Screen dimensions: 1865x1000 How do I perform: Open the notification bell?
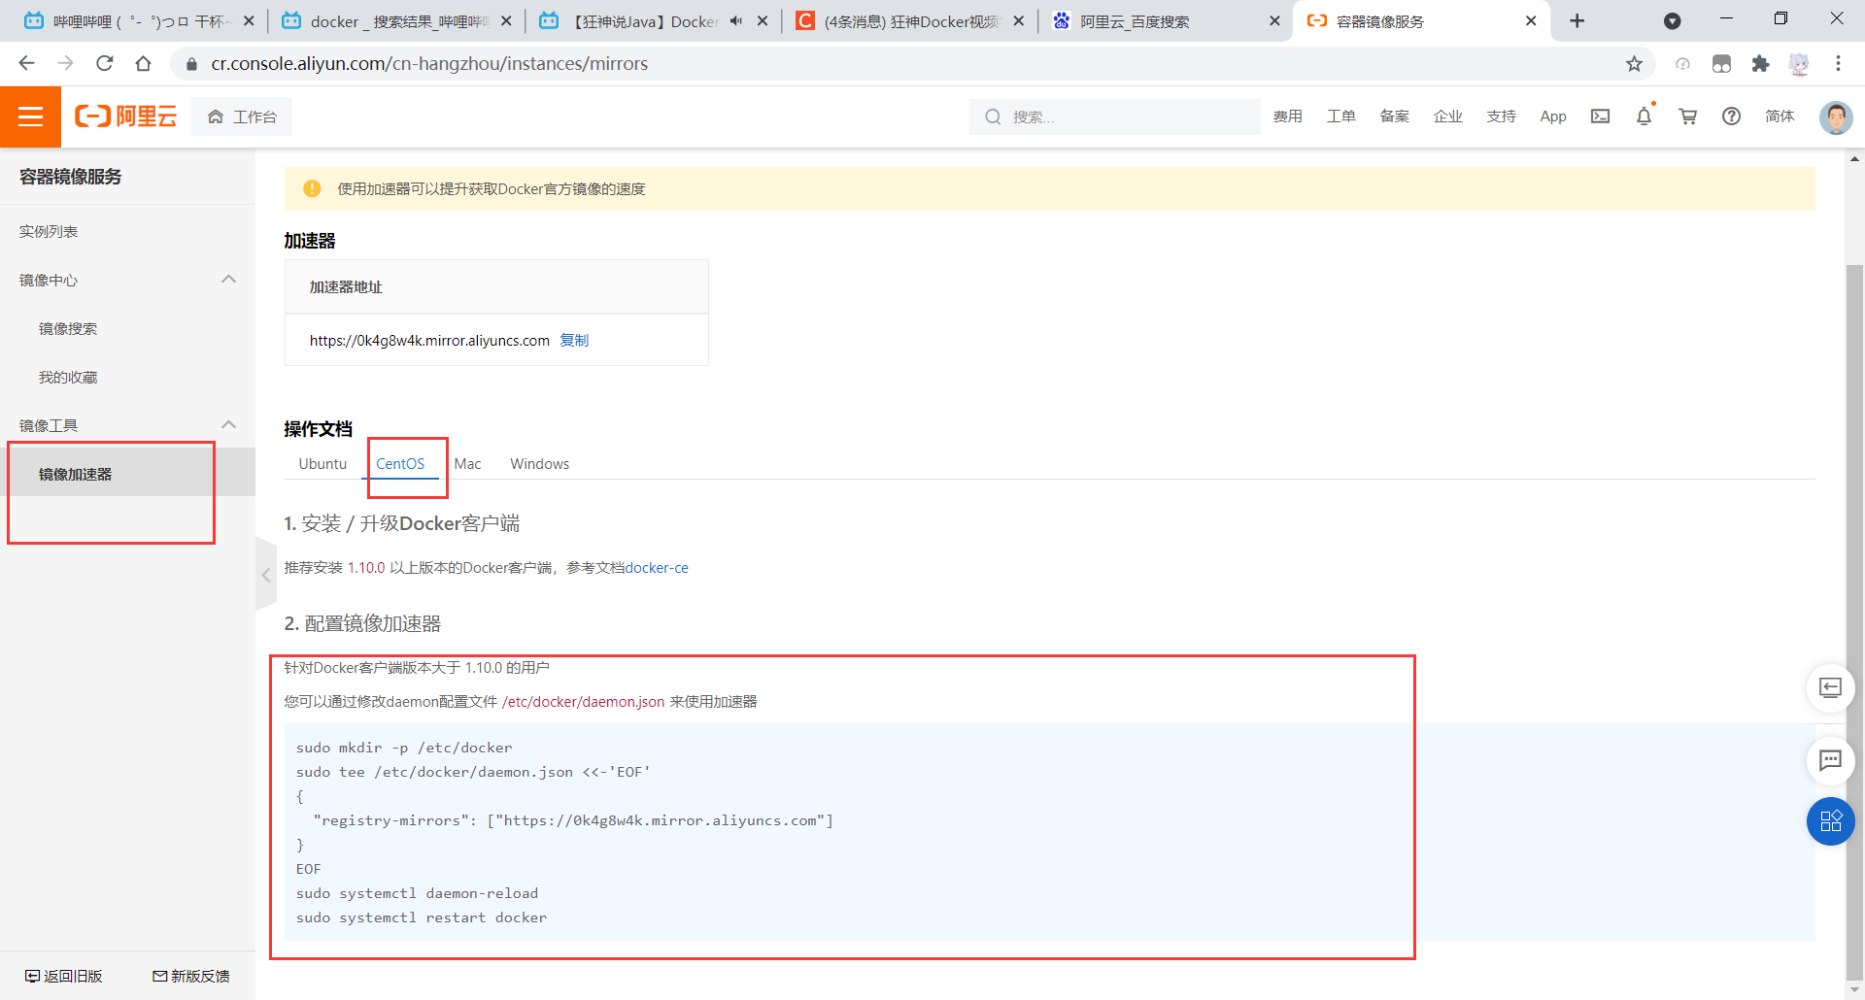click(1644, 117)
